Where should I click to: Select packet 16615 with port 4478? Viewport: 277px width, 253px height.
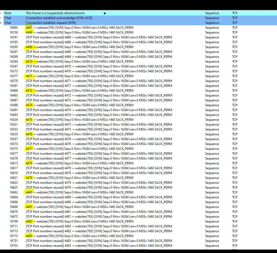coord(138,163)
